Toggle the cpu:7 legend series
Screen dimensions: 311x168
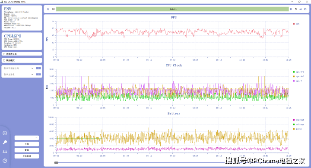[x=297, y=81]
